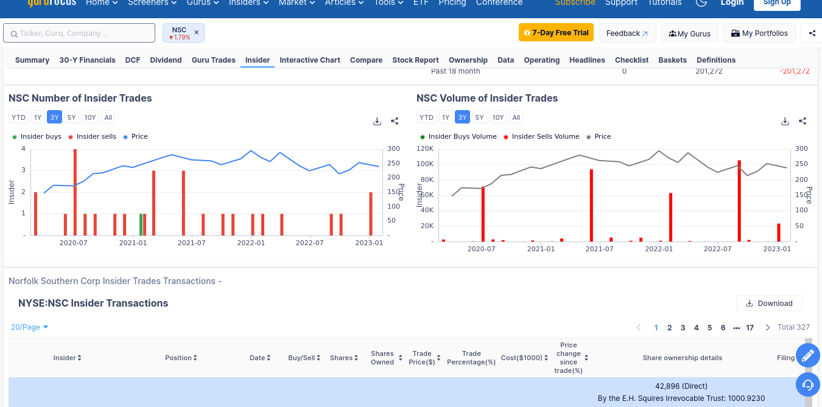The height and width of the screenshot is (407, 822).
Task: Go to previous page of transactions
Action: click(639, 327)
